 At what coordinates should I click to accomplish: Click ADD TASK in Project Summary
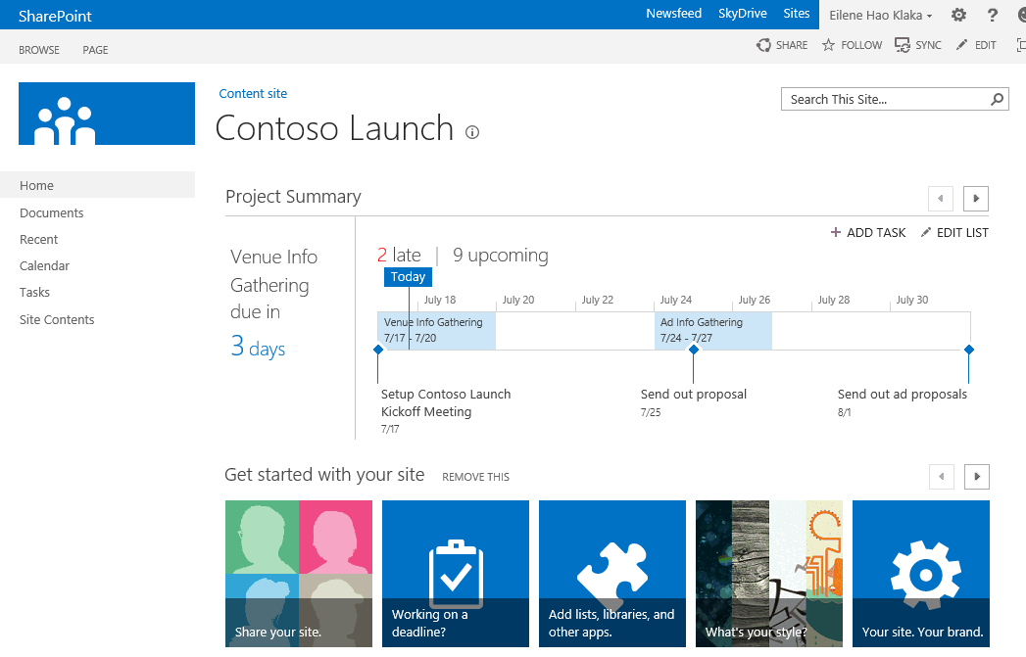[x=867, y=232]
